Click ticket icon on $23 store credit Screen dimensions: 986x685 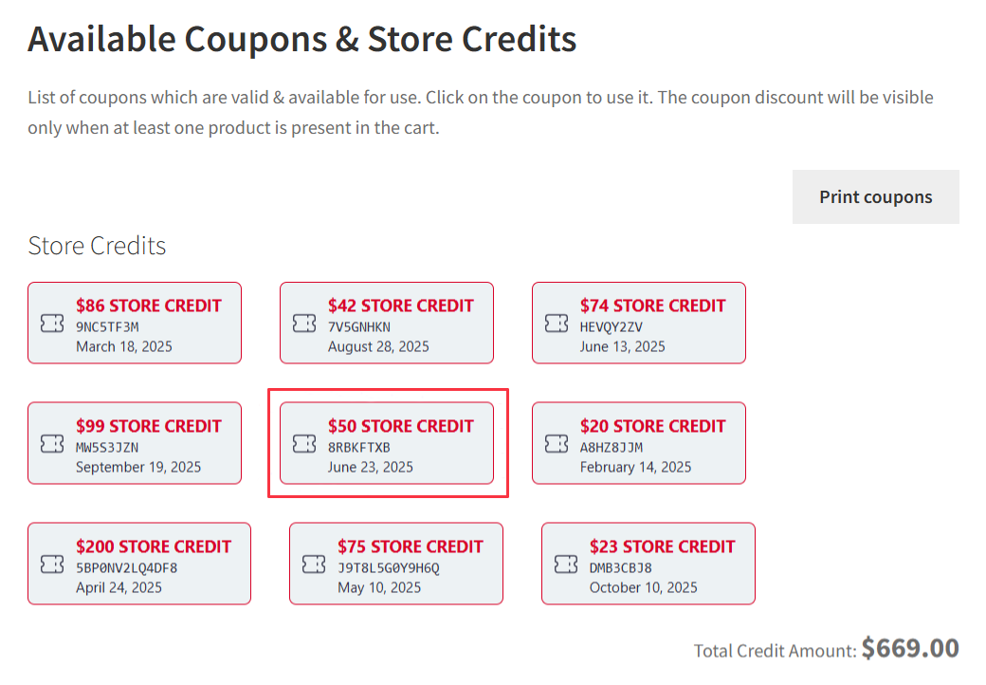point(566,565)
